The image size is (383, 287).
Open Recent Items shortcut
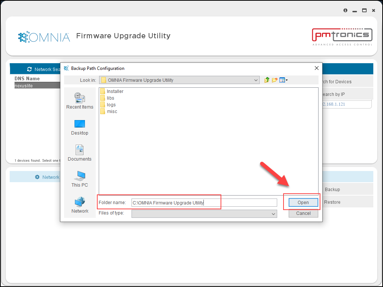(80, 101)
